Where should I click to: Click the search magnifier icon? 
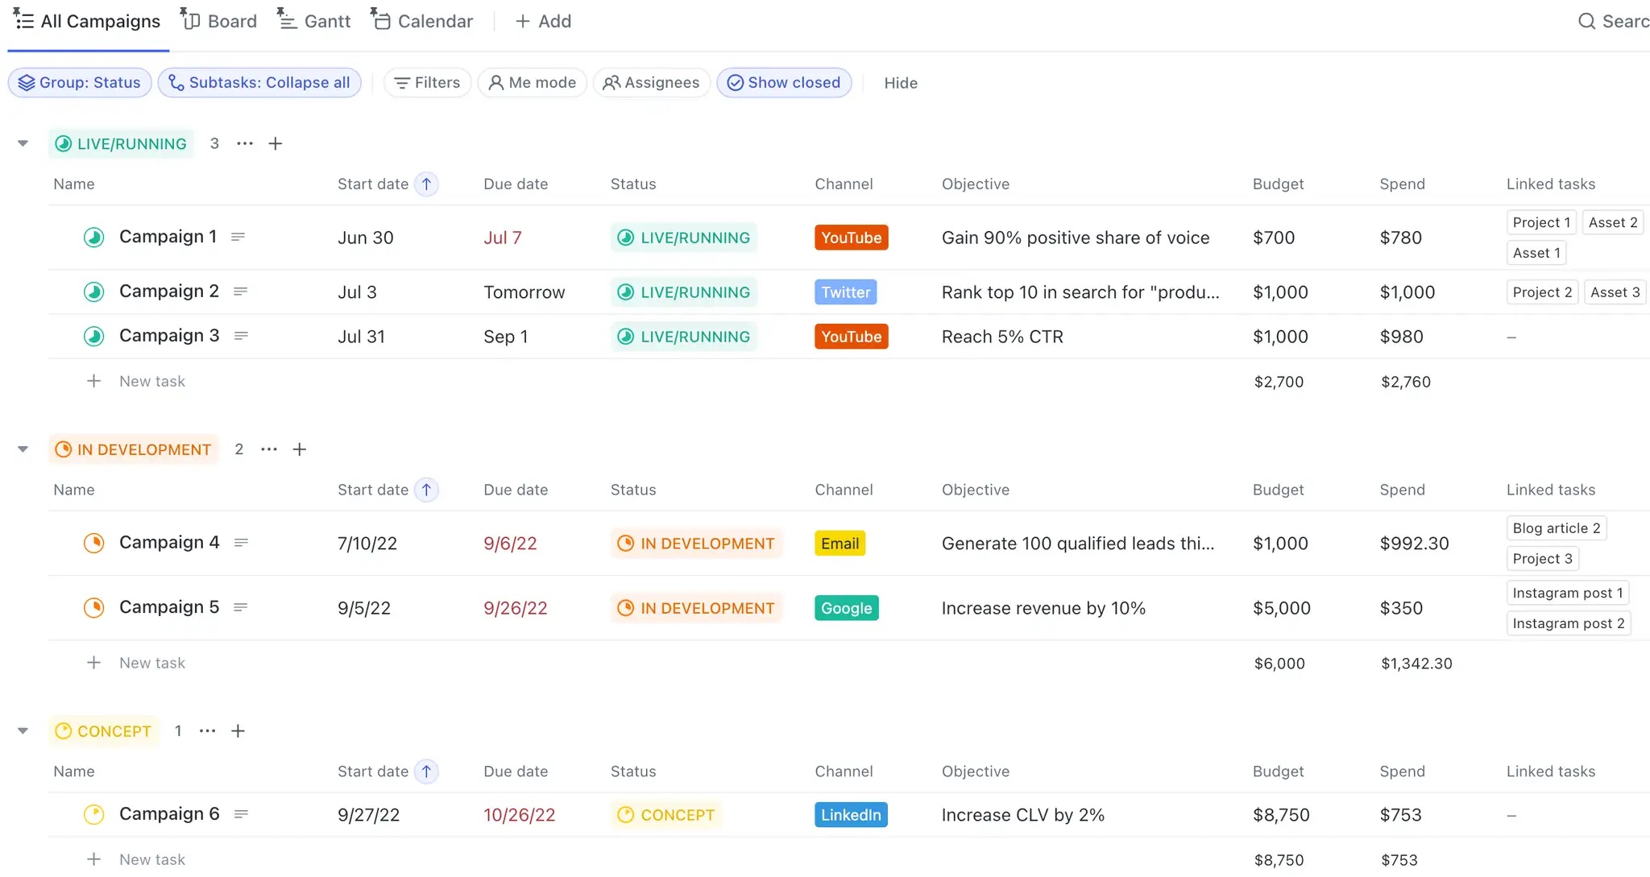click(x=1586, y=21)
